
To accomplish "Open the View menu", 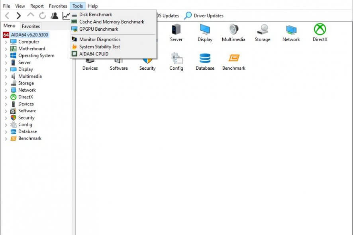I will click(20, 6).
